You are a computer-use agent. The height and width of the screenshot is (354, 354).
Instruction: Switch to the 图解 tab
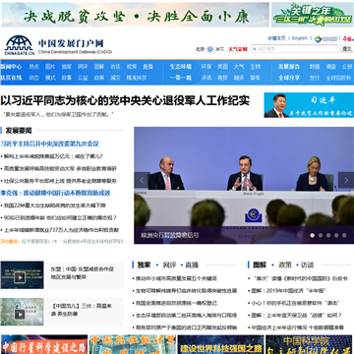pos(260,265)
